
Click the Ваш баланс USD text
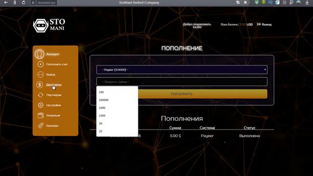(237, 24)
